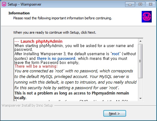The image size is (157, 121).
Task: Click the pink Wampserver icon in title bar
Action: tap(4, 4)
